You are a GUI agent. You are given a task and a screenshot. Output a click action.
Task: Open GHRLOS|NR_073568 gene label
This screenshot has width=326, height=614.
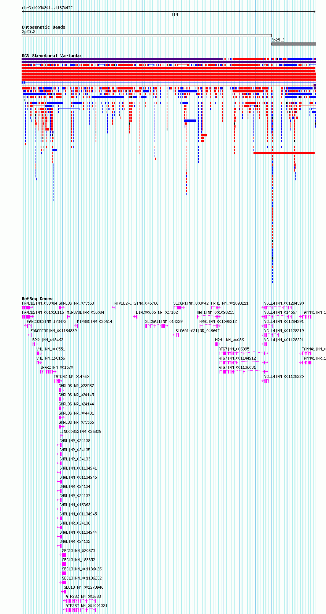tap(77, 303)
